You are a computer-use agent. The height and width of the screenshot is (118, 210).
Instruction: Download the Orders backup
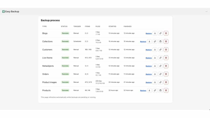(155, 74)
